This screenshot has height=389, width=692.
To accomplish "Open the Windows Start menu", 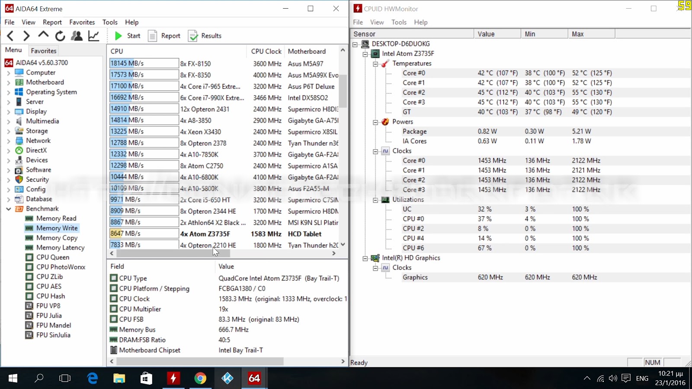I will click(13, 378).
